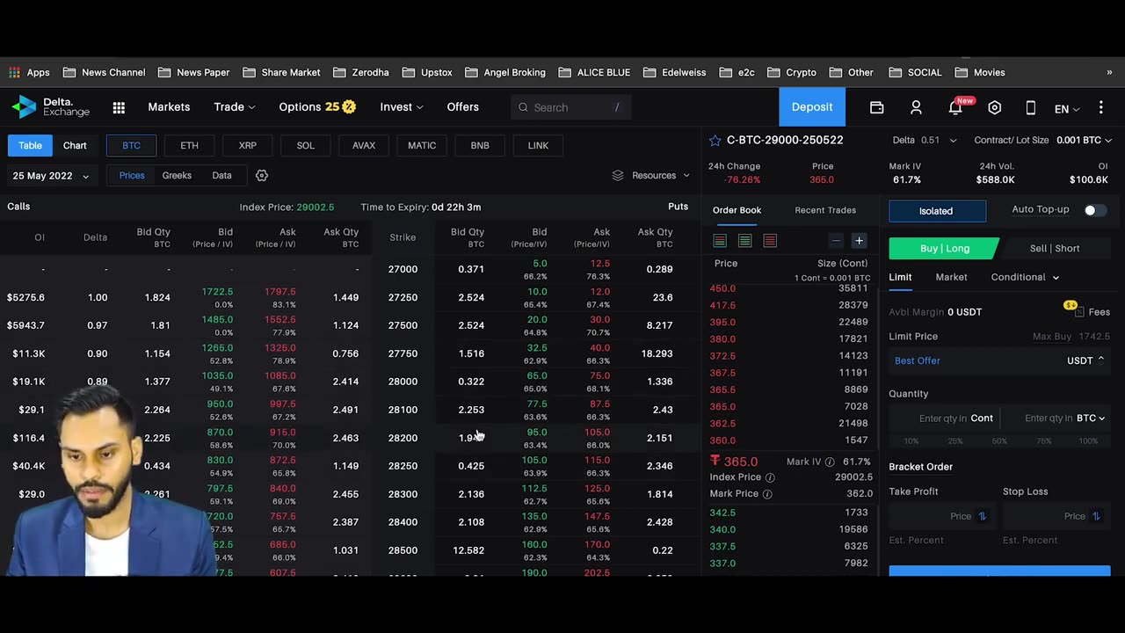The height and width of the screenshot is (633, 1125).
Task: Open the notifications bell icon
Action: (955, 107)
